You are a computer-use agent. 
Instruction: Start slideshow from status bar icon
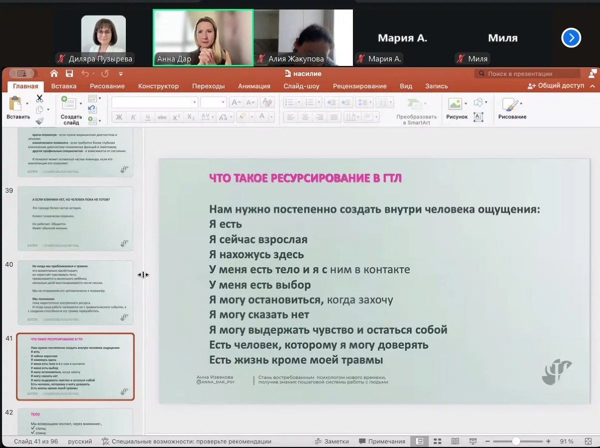472,442
